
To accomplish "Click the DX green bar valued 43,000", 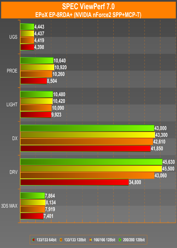I will point(87,128).
